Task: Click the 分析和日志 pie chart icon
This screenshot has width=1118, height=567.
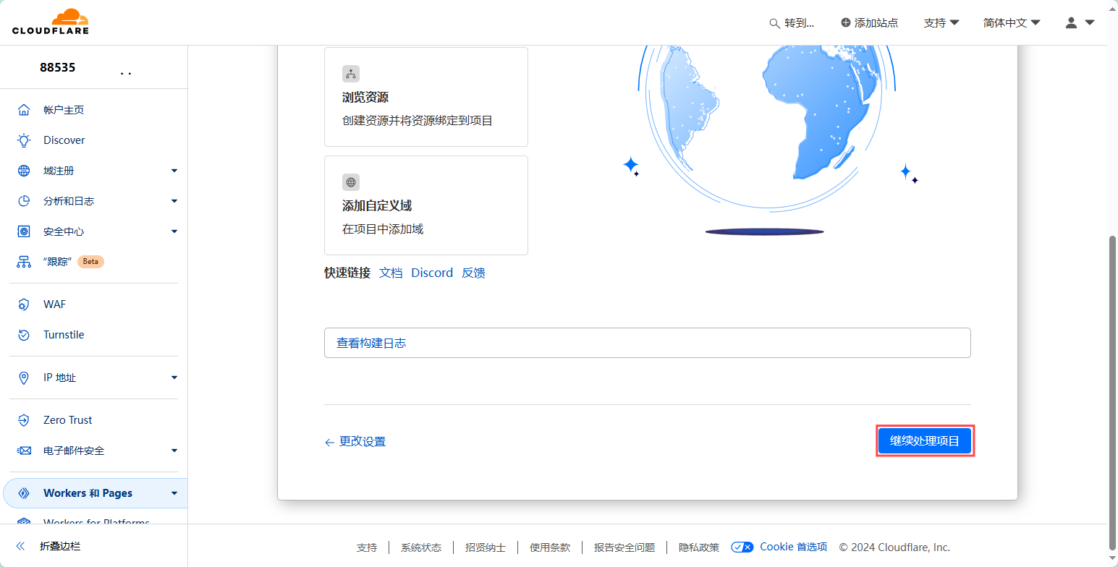Action: 24,201
